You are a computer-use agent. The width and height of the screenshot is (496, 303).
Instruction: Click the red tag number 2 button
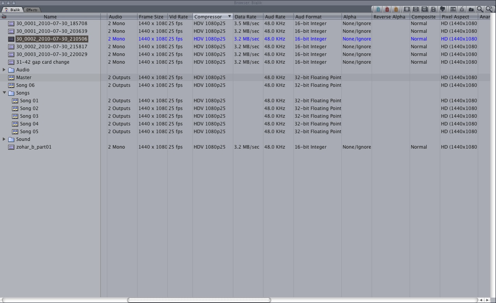click(387, 9)
